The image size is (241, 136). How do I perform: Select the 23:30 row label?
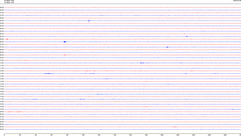pyautogui.click(x=2, y=129)
